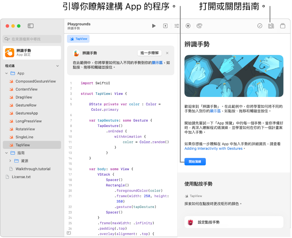Select TapView in the sidebar
This screenshot has height=238, width=292.
coord(32,145)
